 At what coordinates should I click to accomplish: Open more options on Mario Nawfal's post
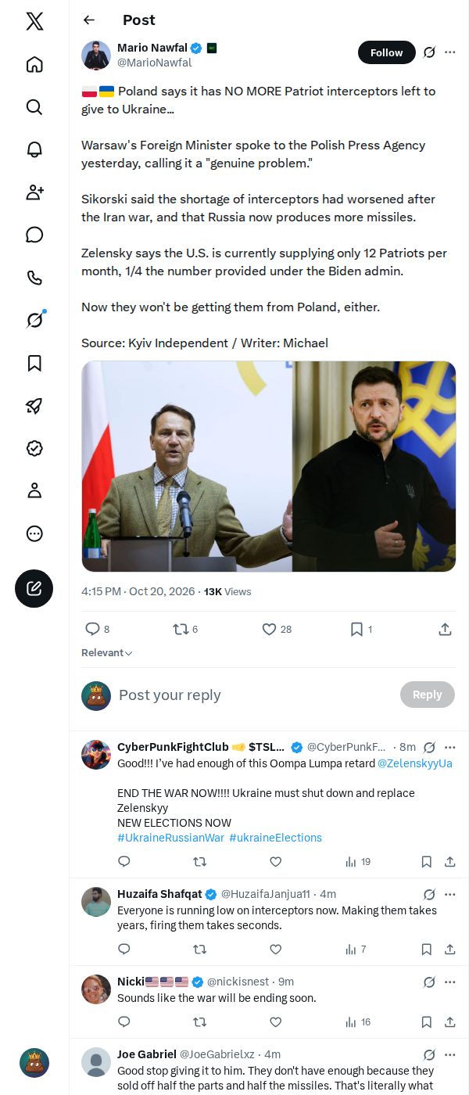coord(449,52)
